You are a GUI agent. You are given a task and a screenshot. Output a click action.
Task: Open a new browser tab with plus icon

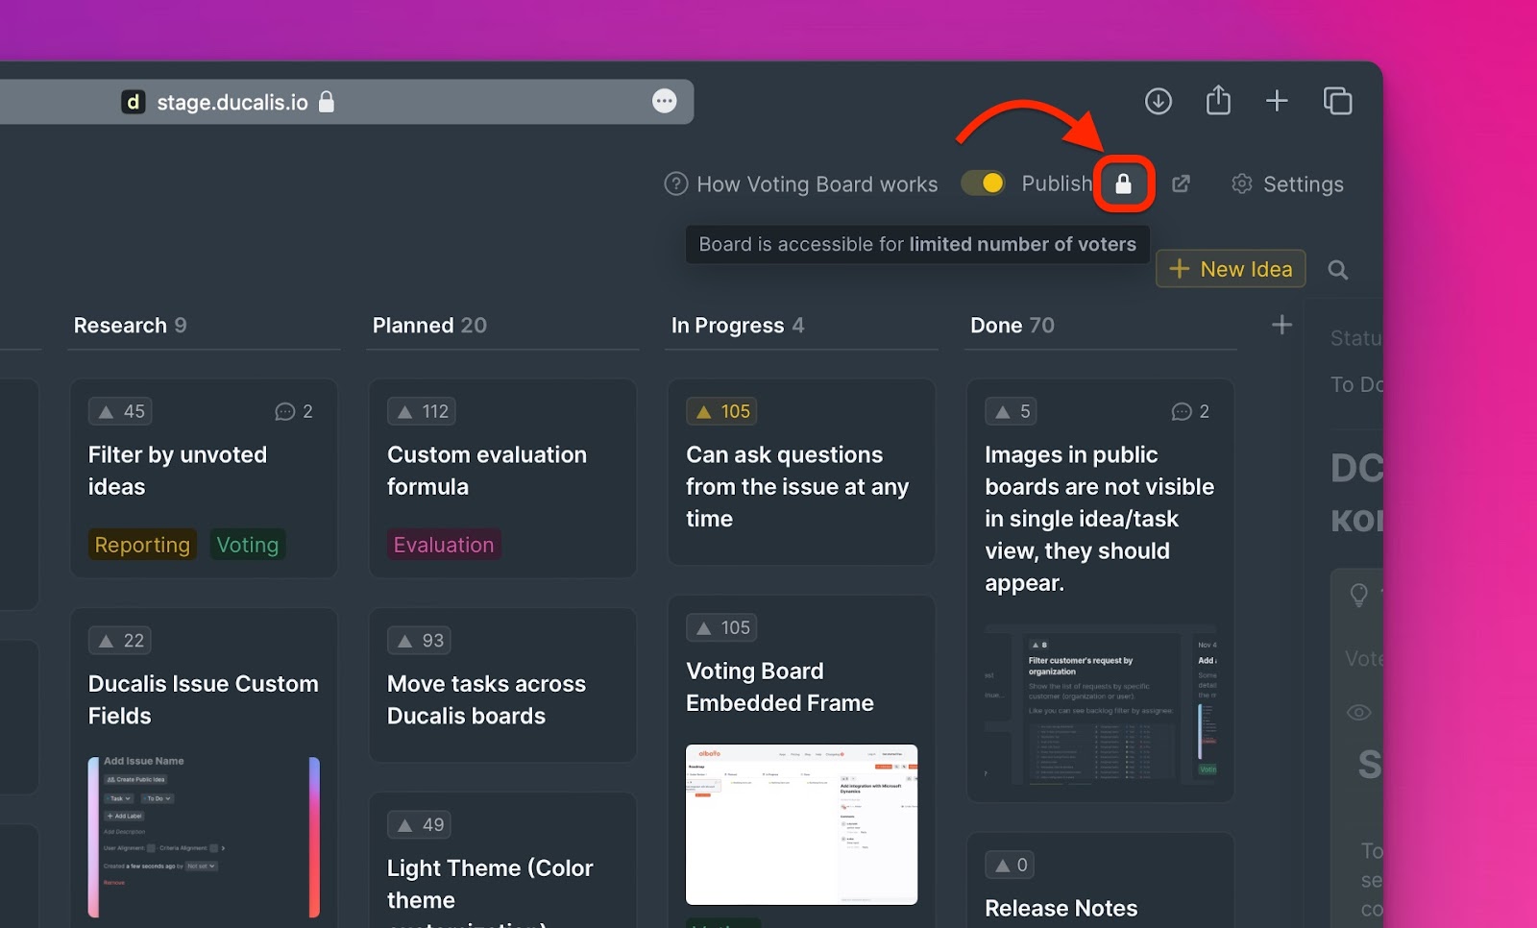(x=1277, y=101)
